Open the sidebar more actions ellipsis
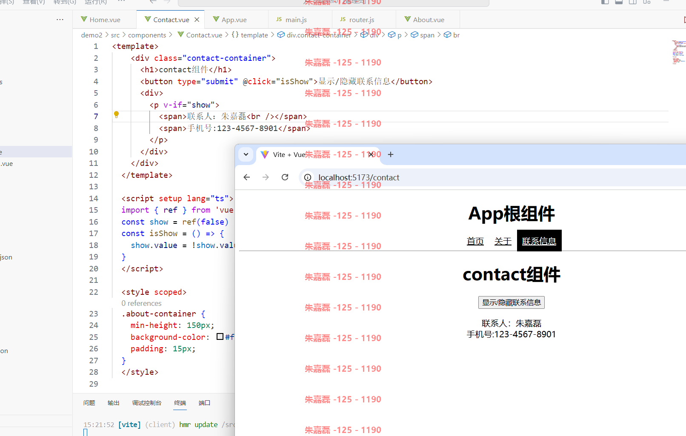This screenshot has width=686, height=436. coord(60,20)
